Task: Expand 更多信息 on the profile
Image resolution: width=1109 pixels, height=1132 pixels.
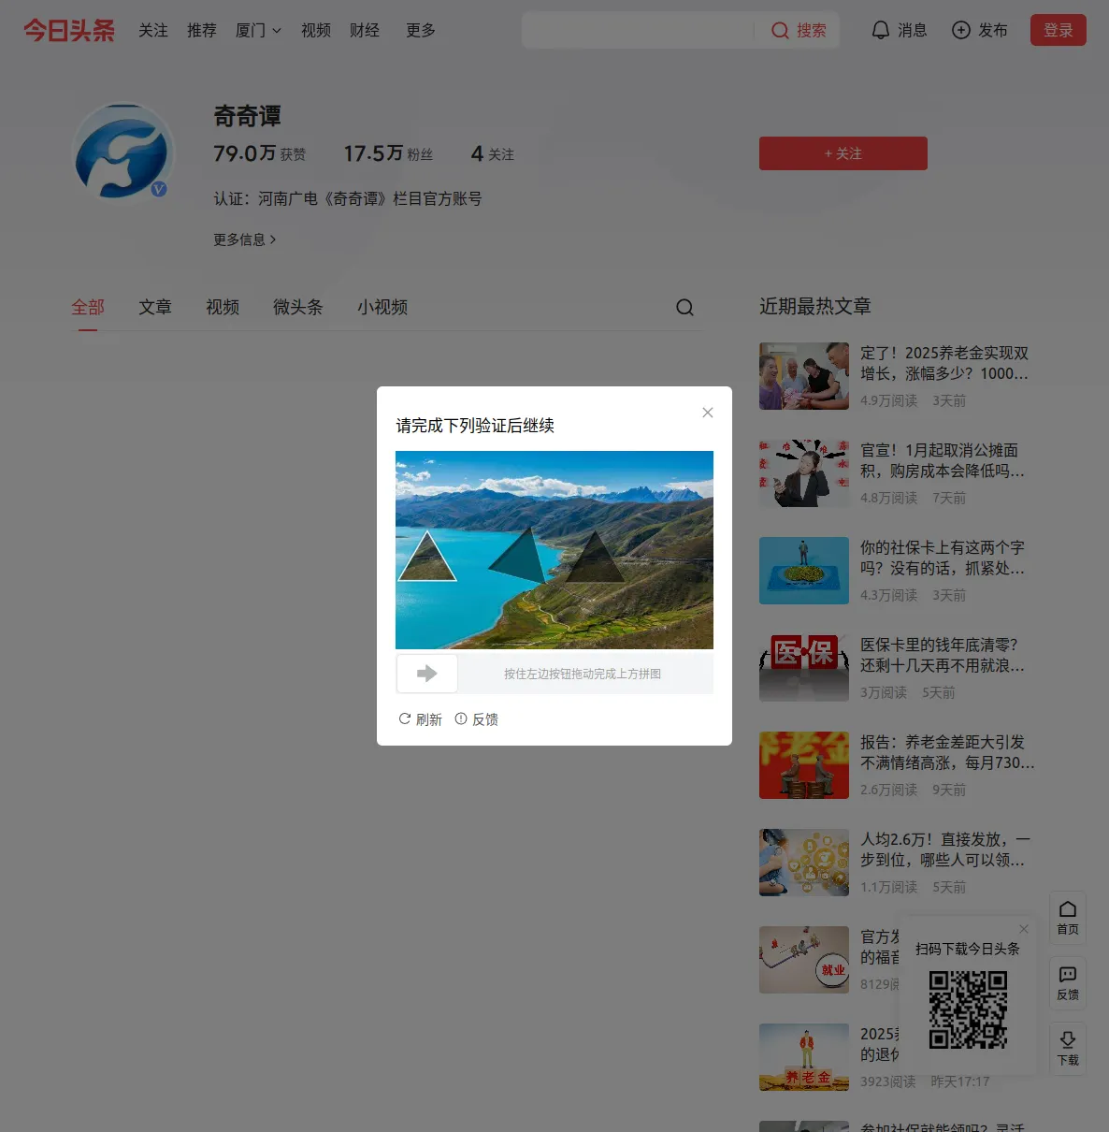Action: (x=245, y=239)
